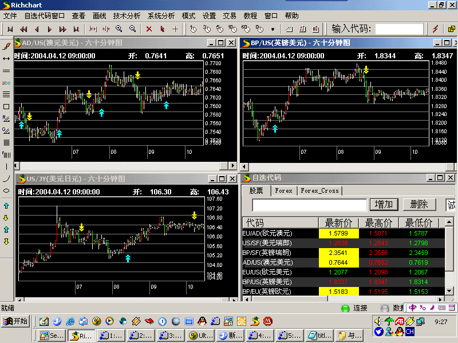The width and height of the screenshot is (458, 343).
Task: Click the fast forward double-arrow icon
Action: click(63, 29)
